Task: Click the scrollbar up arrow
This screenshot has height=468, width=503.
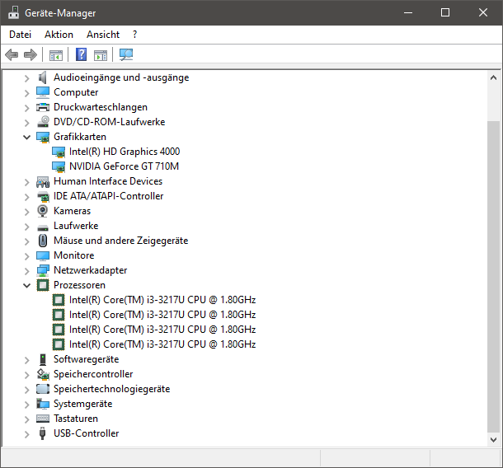Action: point(493,77)
